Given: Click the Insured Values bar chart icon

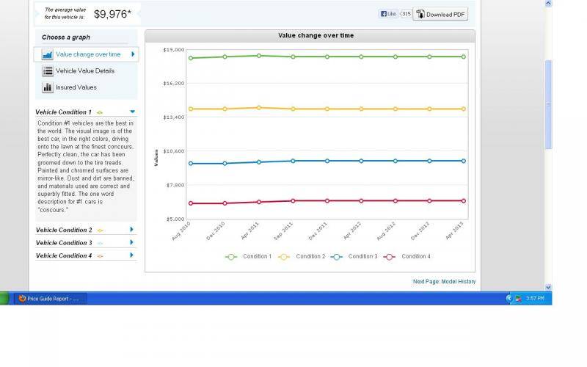Looking at the screenshot, I should point(48,87).
